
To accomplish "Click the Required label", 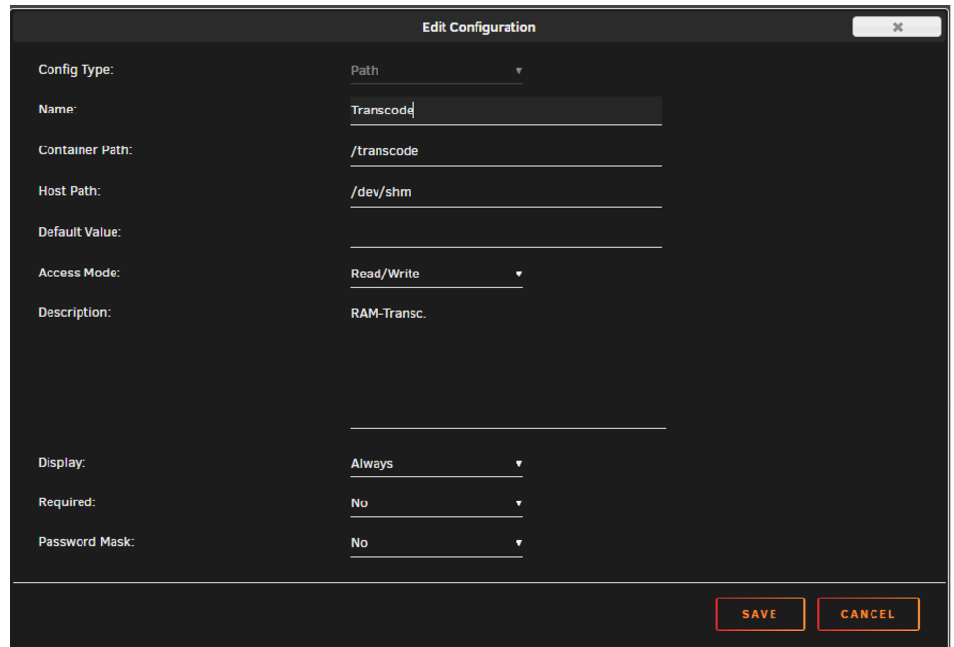I will [67, 502].
